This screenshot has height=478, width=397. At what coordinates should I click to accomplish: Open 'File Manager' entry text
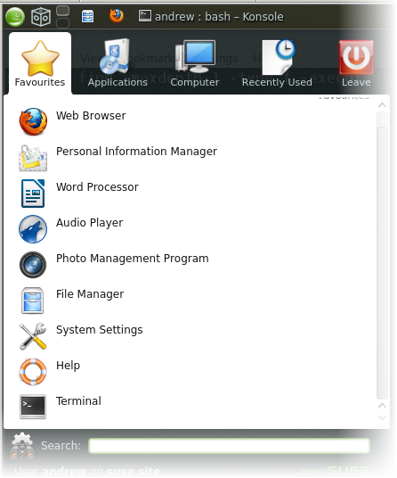coord(90,294)
